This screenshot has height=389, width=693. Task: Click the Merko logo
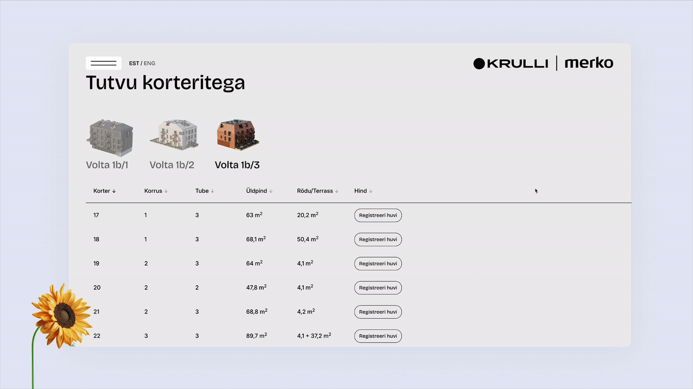pyautogui.click(x=589, y=63)
